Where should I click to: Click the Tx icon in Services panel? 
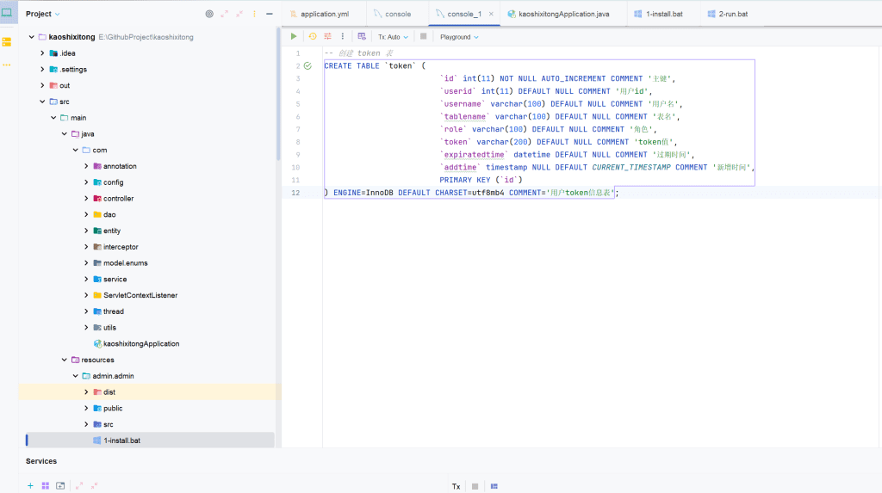click(x=457, y=486)
